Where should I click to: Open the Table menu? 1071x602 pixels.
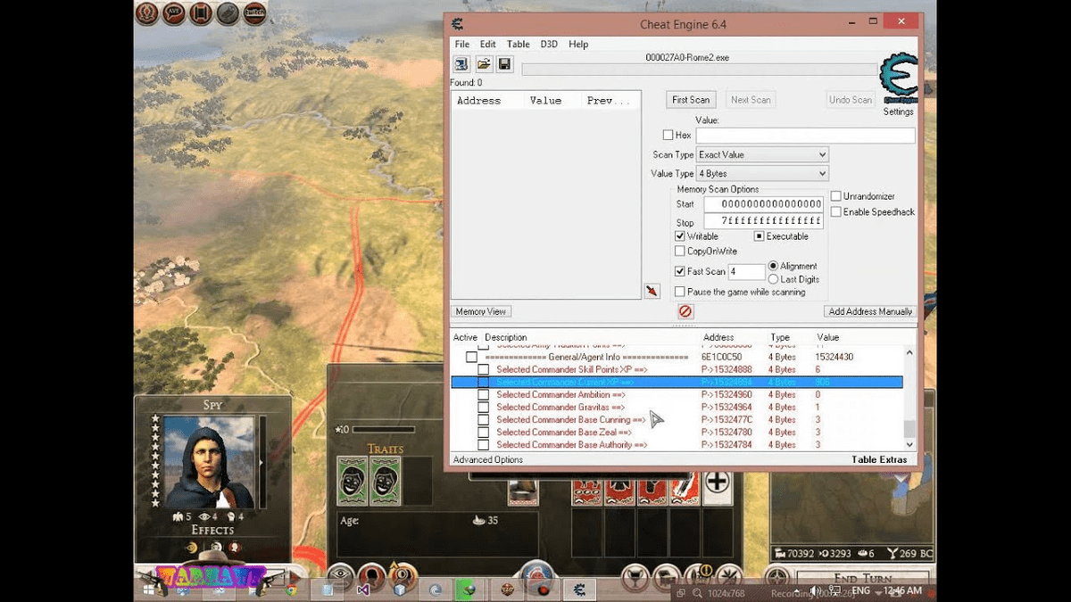tap(518, 43)
